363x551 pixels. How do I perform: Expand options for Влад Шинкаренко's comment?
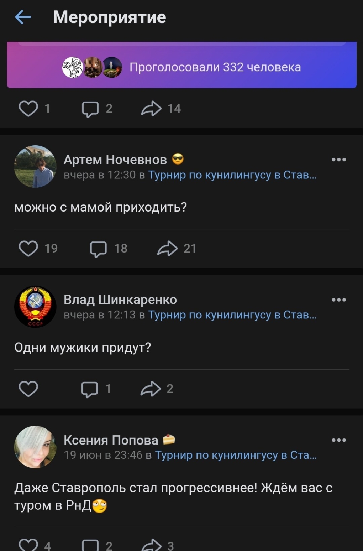[x=338, y=300]
